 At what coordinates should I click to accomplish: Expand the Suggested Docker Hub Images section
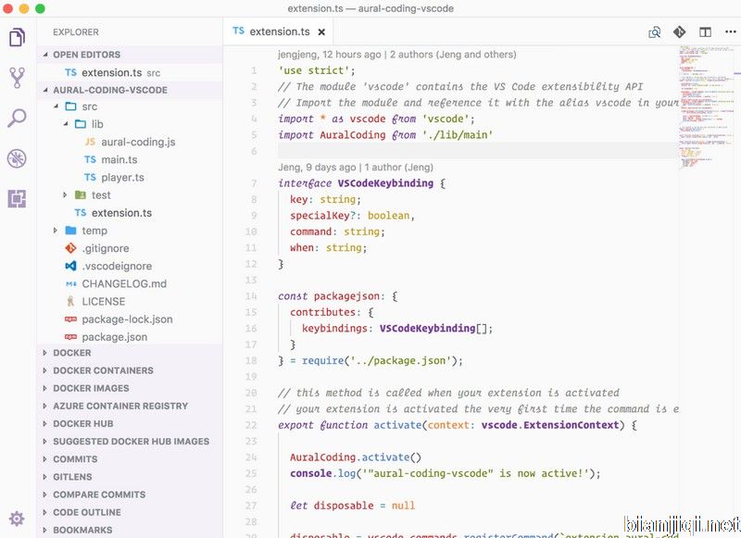[x=44, y=442]
